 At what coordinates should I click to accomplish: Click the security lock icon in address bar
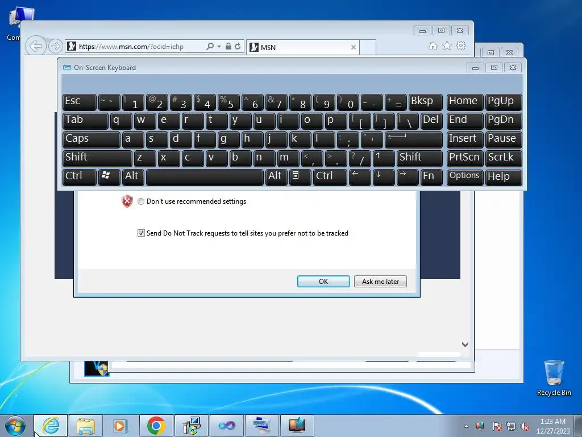coord(228,46)
